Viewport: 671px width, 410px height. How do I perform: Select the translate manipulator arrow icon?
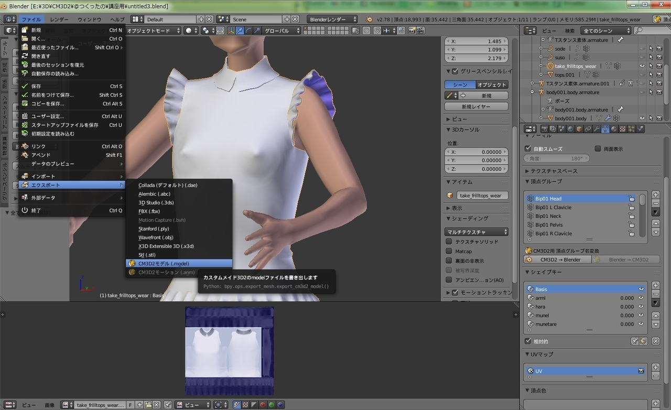[239, 30]
